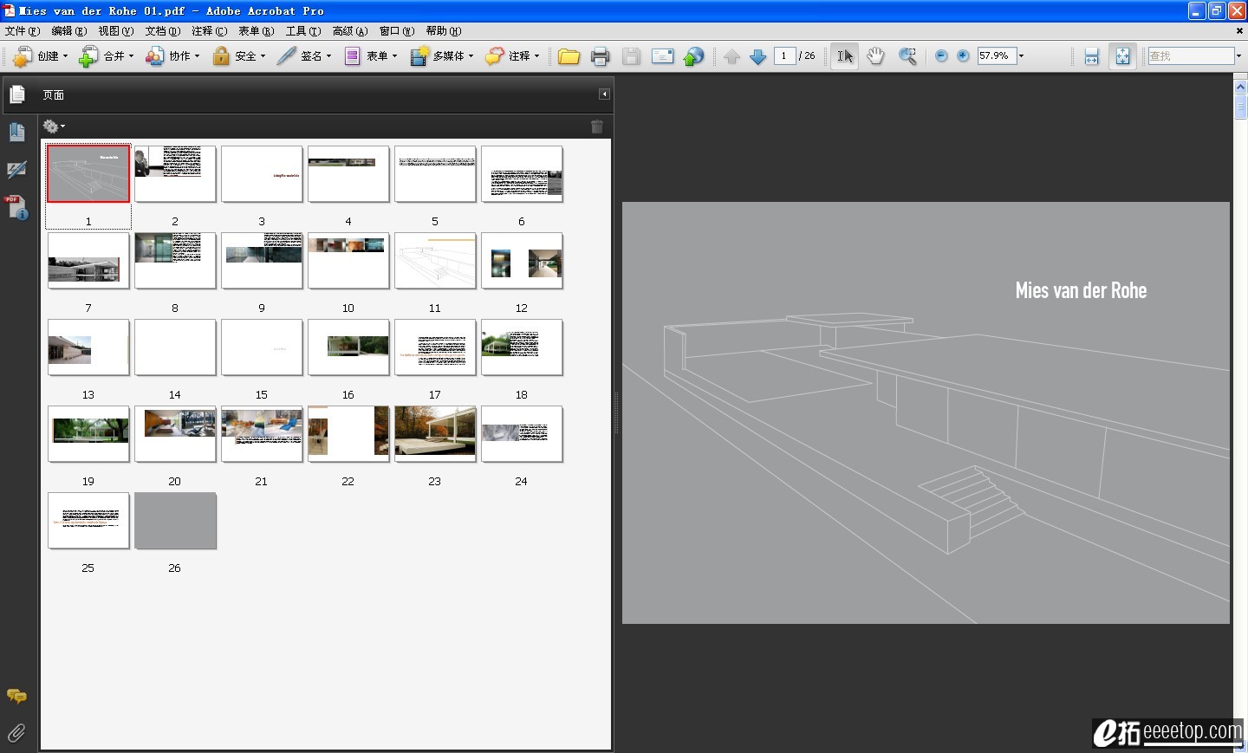Image resolution: width=1248 pixels, height=753 pixels.
Task: Click document vertical scrollbar thumb
Action: 1240,107
